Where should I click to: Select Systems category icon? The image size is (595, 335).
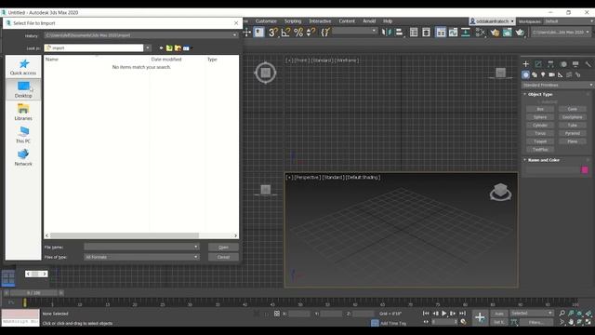point(578,74)
